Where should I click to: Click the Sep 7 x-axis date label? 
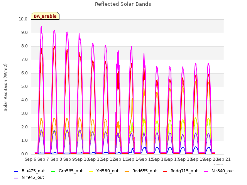pyautogui.click(x=43, y=159)
